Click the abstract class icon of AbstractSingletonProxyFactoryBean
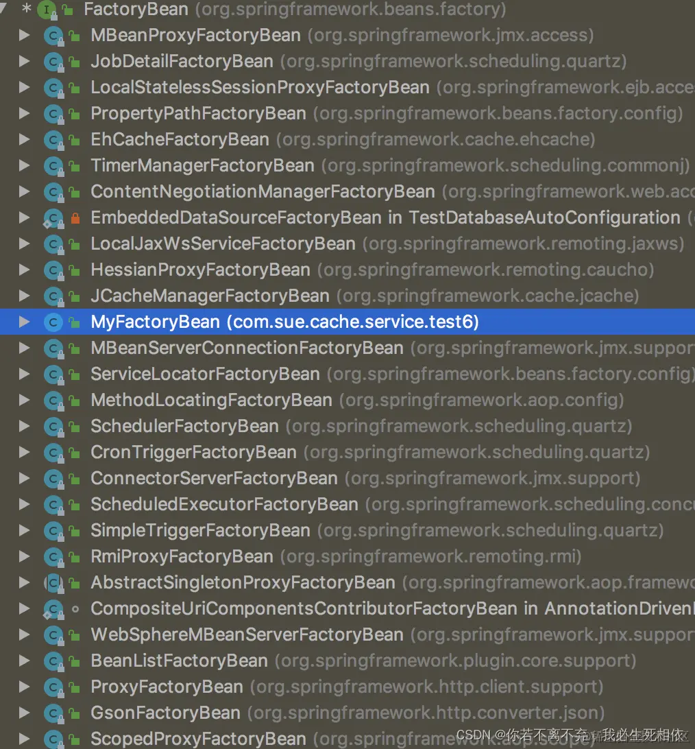Image resolution: width=695 pixels, height=749 pixels. point(53,583)
